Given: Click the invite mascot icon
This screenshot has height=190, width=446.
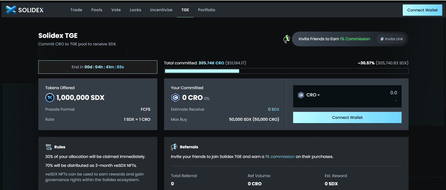Looking at the screenshot, I should pos(287,39).
